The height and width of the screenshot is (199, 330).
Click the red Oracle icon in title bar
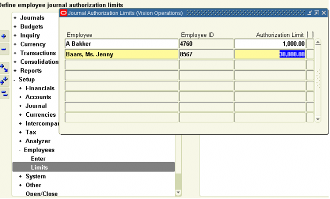tap(63, 13)
